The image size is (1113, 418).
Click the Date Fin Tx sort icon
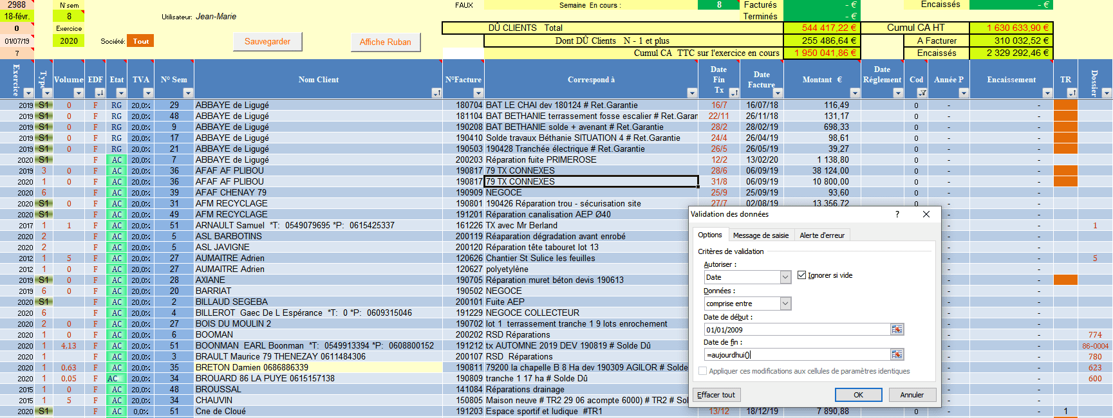point(733,93)
